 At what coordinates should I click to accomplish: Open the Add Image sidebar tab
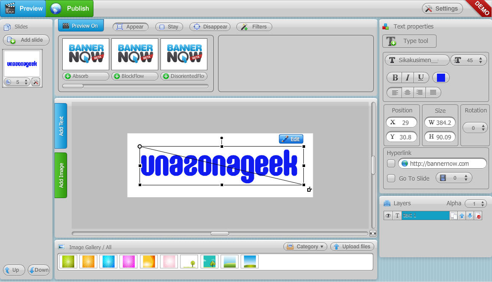pyautogui.click(x=60, y=175)
